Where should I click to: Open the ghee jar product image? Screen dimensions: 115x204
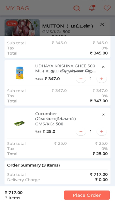tap(20, 73)
